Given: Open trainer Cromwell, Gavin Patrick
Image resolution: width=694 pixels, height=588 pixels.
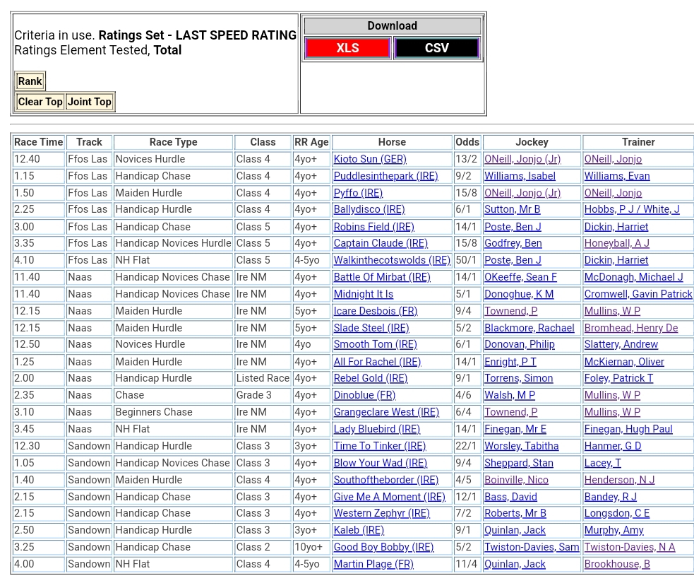Looking at the screenshot, I should click(x=638, y=294).
